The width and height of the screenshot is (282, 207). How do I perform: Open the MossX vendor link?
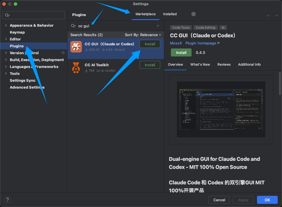[x=176, y=43]
